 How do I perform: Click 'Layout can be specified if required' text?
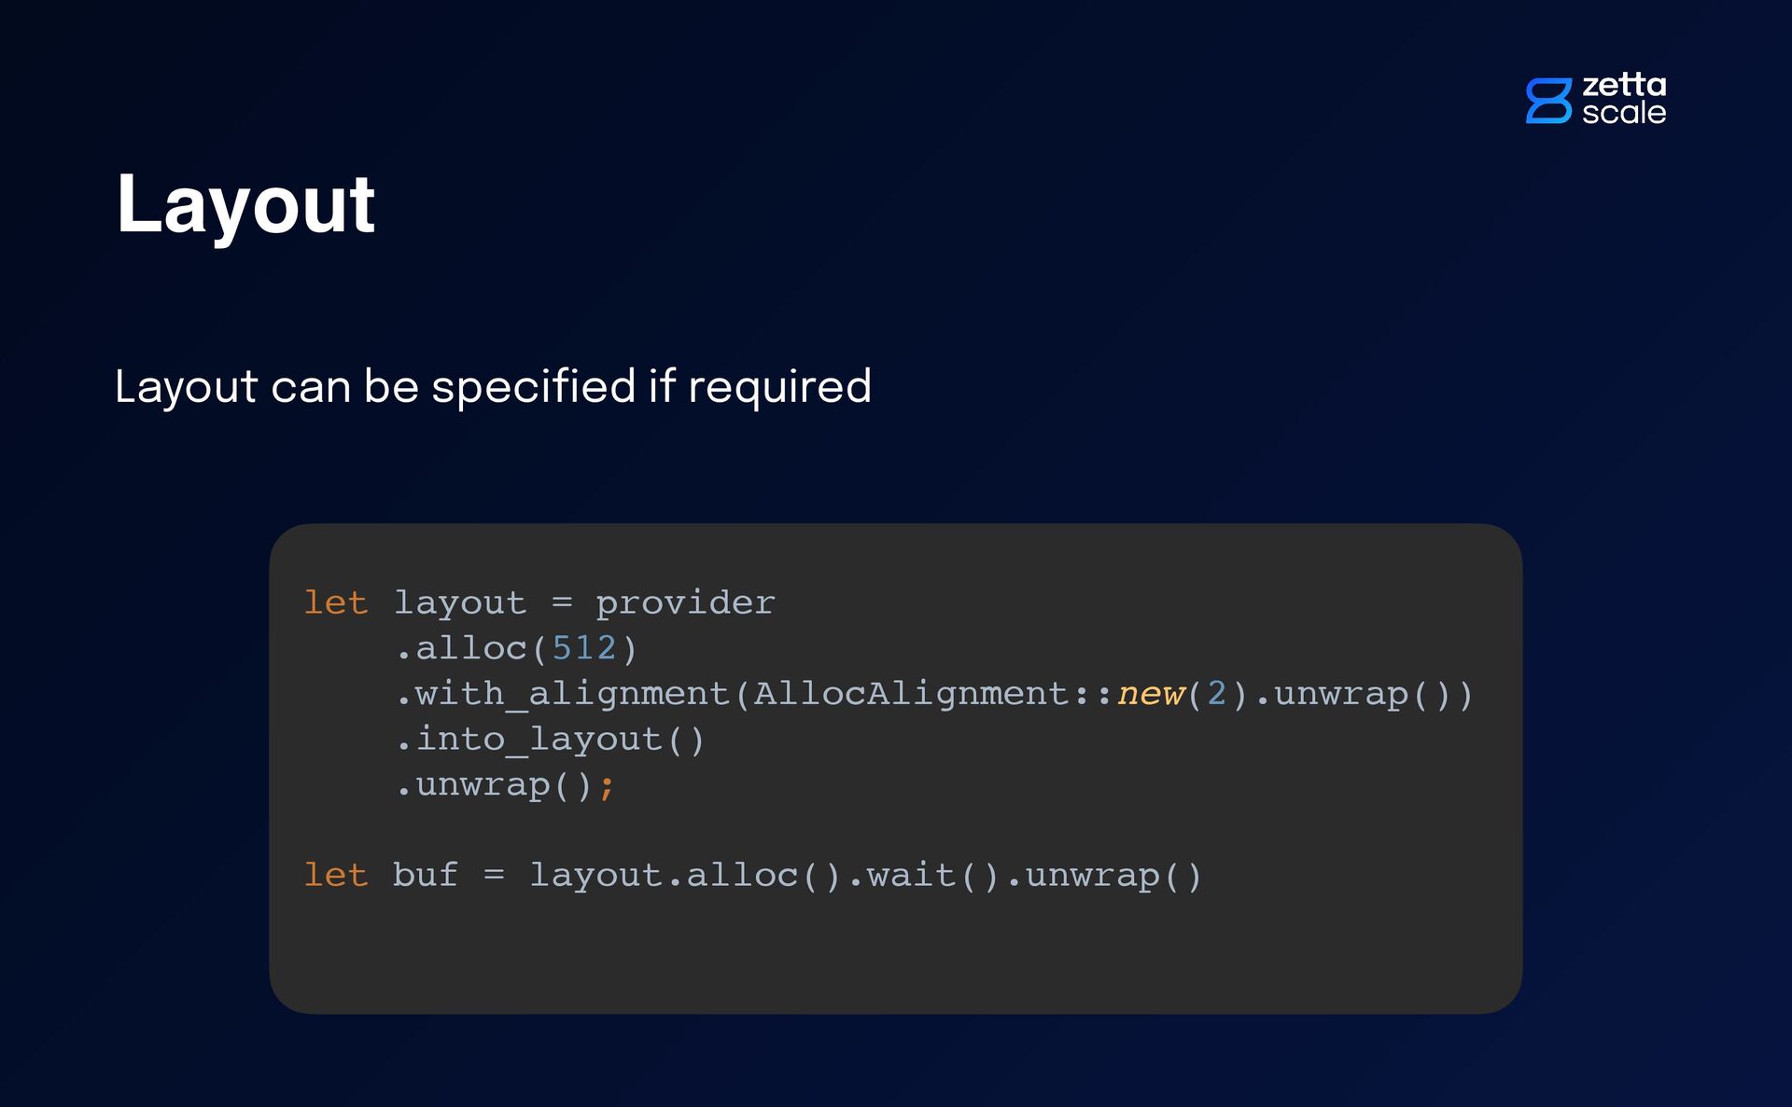(x=493, y=386)
